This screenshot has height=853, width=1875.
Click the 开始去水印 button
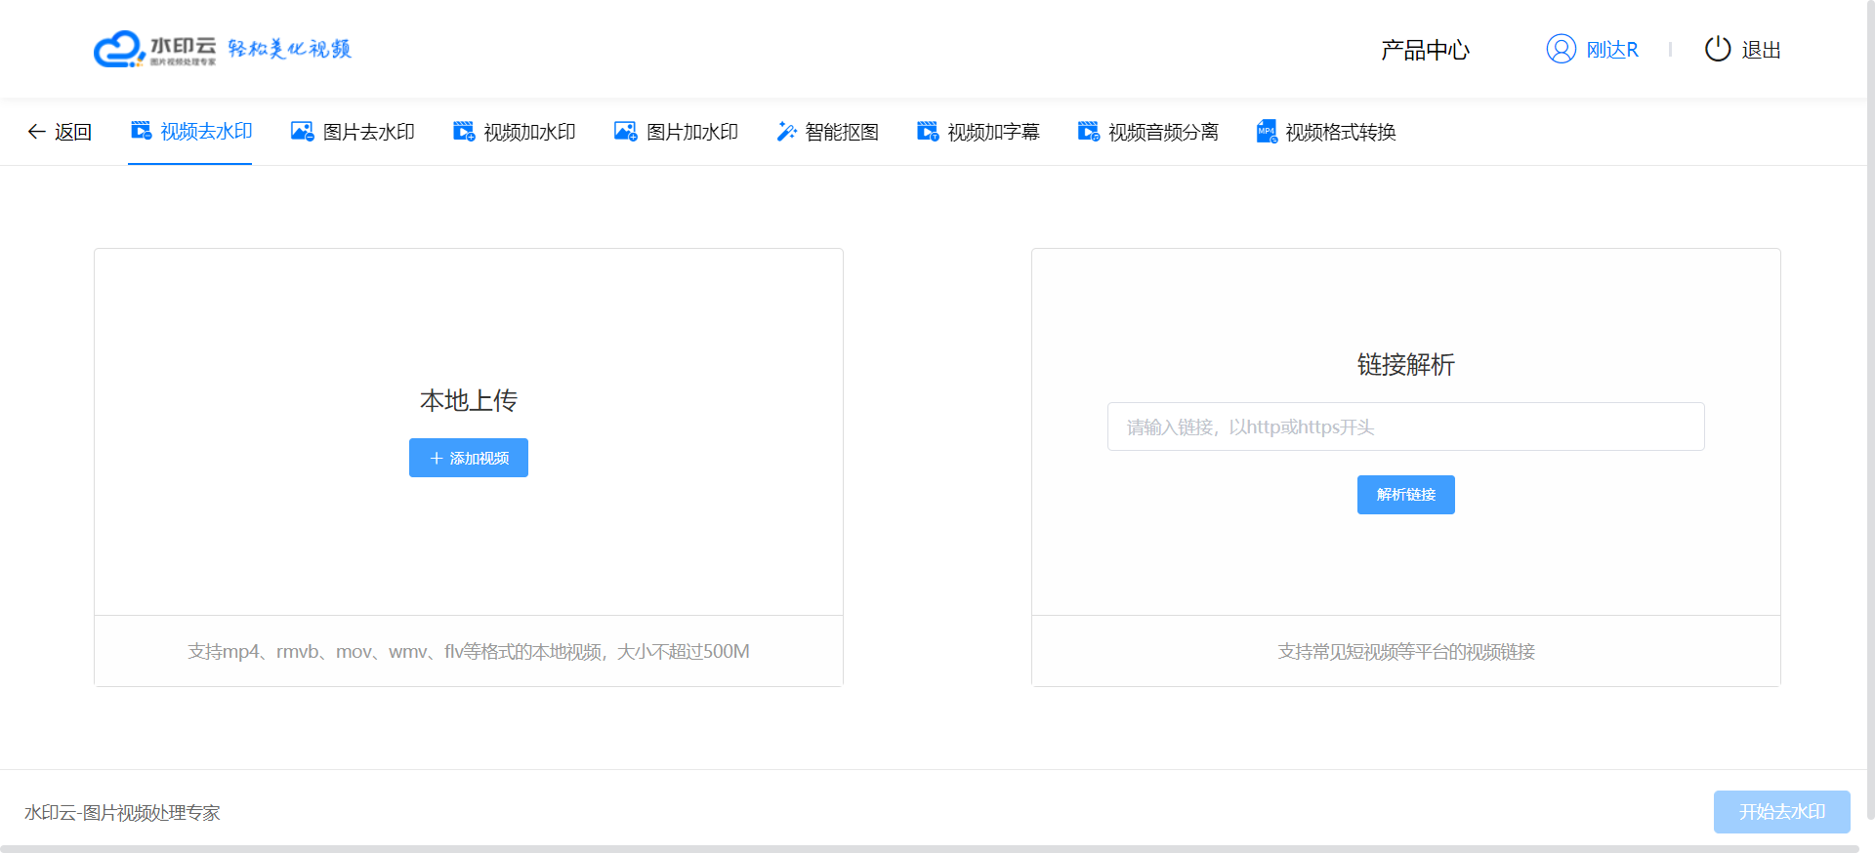coord(1782,812)
